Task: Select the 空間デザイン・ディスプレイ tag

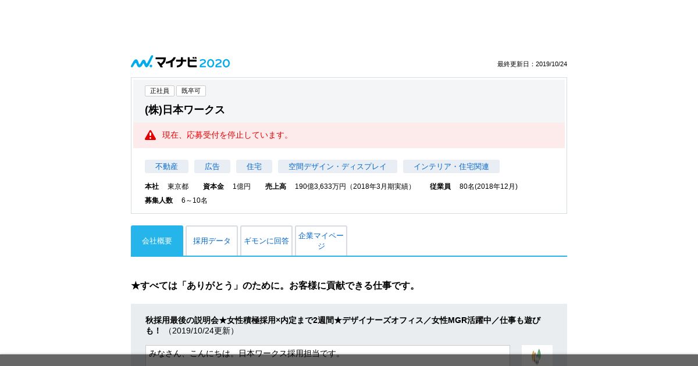Action: (x=337, y=166)
